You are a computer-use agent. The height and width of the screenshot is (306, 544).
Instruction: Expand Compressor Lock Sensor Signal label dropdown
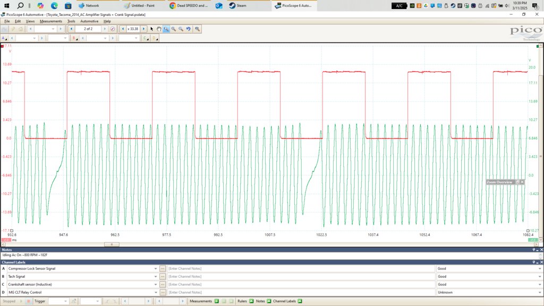coord(156,268)
